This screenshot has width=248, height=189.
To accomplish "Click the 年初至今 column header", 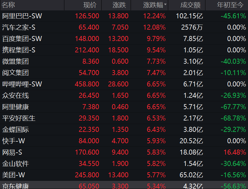I will (x=230, y=5).
